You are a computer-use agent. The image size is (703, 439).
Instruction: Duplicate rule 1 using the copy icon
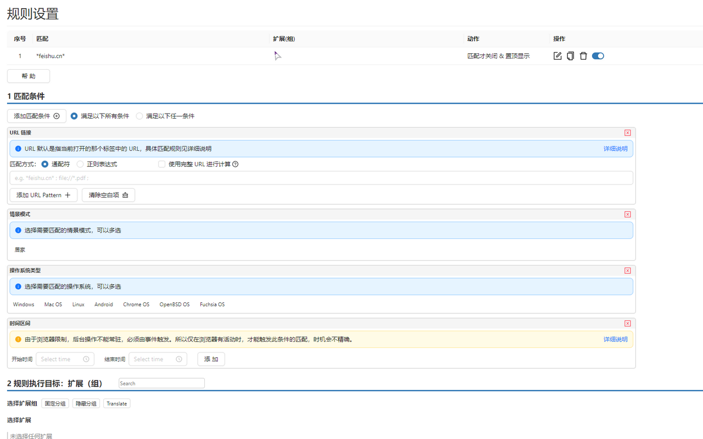pyautogui.click(x=570, y=55)
